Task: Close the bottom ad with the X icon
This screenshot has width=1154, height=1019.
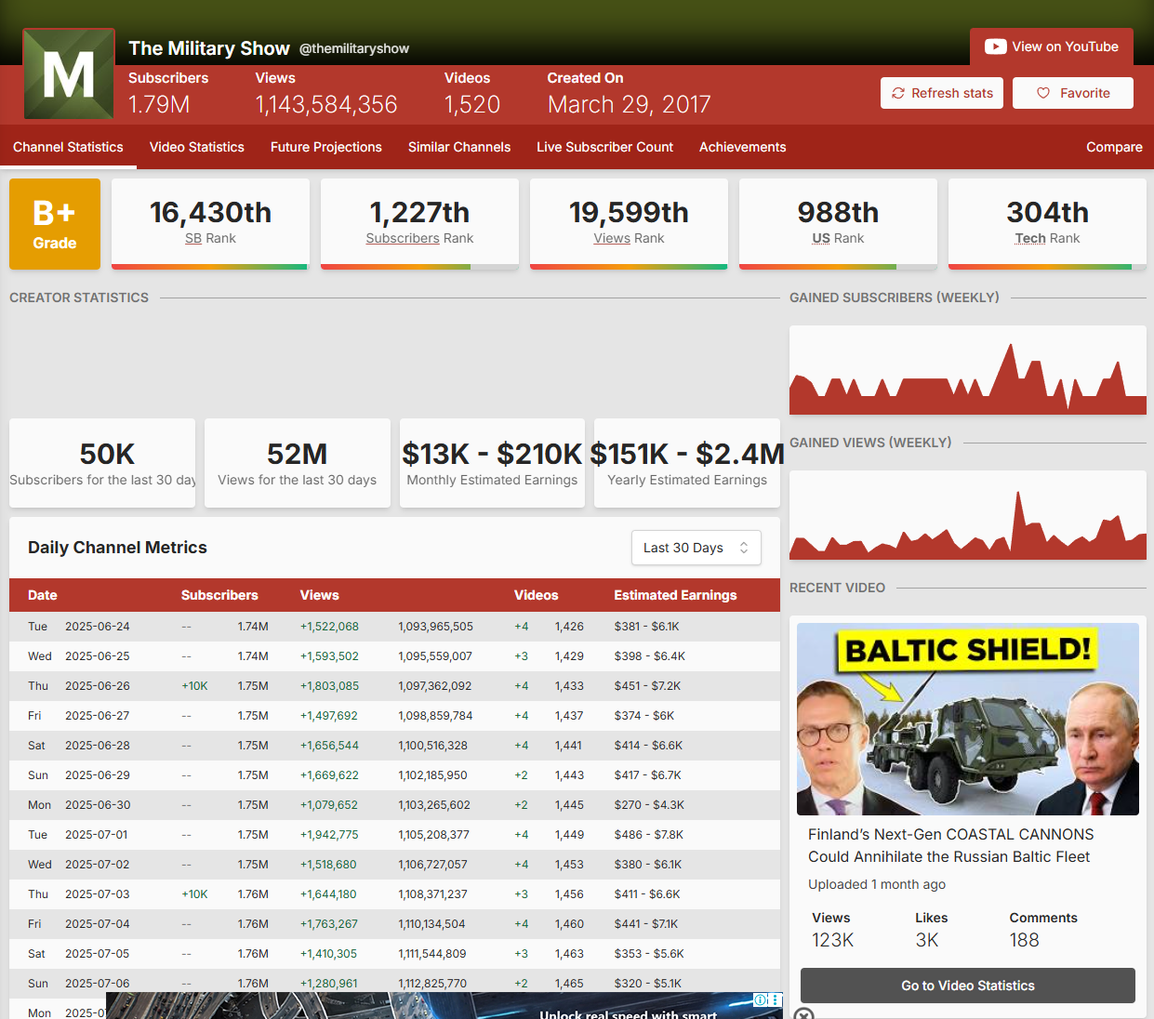Action: click(x=804, y=1014)
